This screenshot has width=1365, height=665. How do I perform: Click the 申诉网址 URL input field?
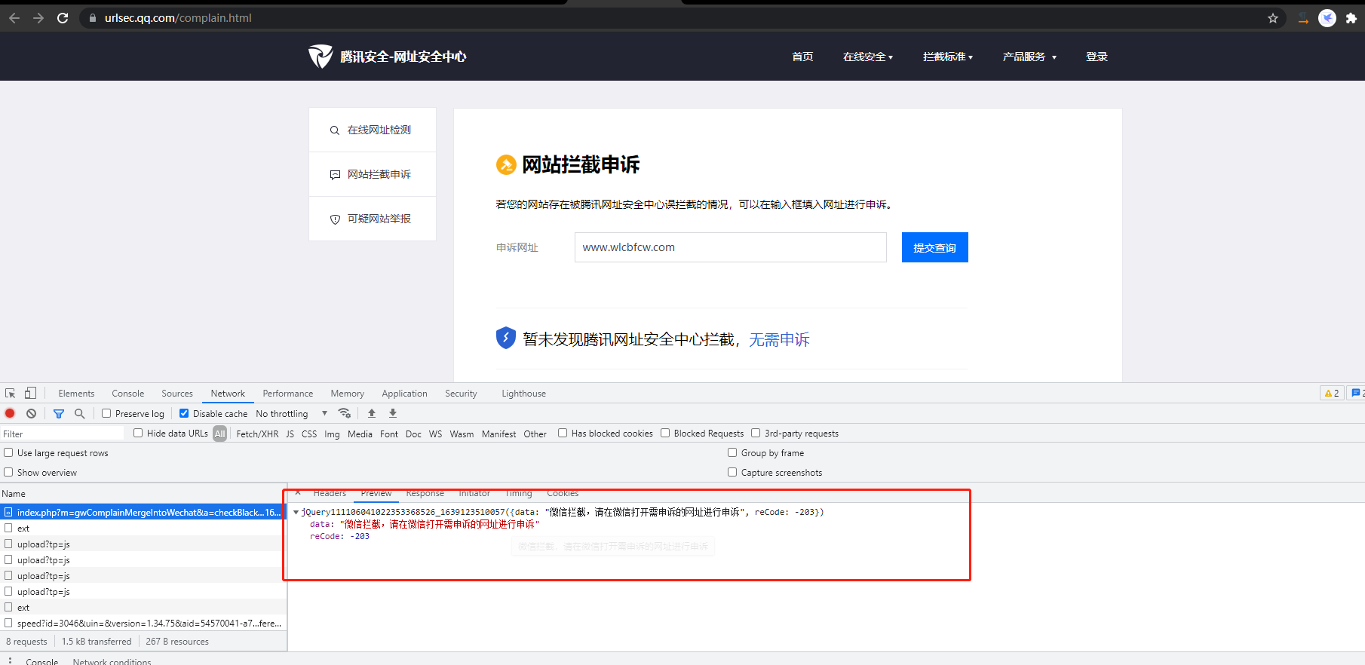pos(730,247)
